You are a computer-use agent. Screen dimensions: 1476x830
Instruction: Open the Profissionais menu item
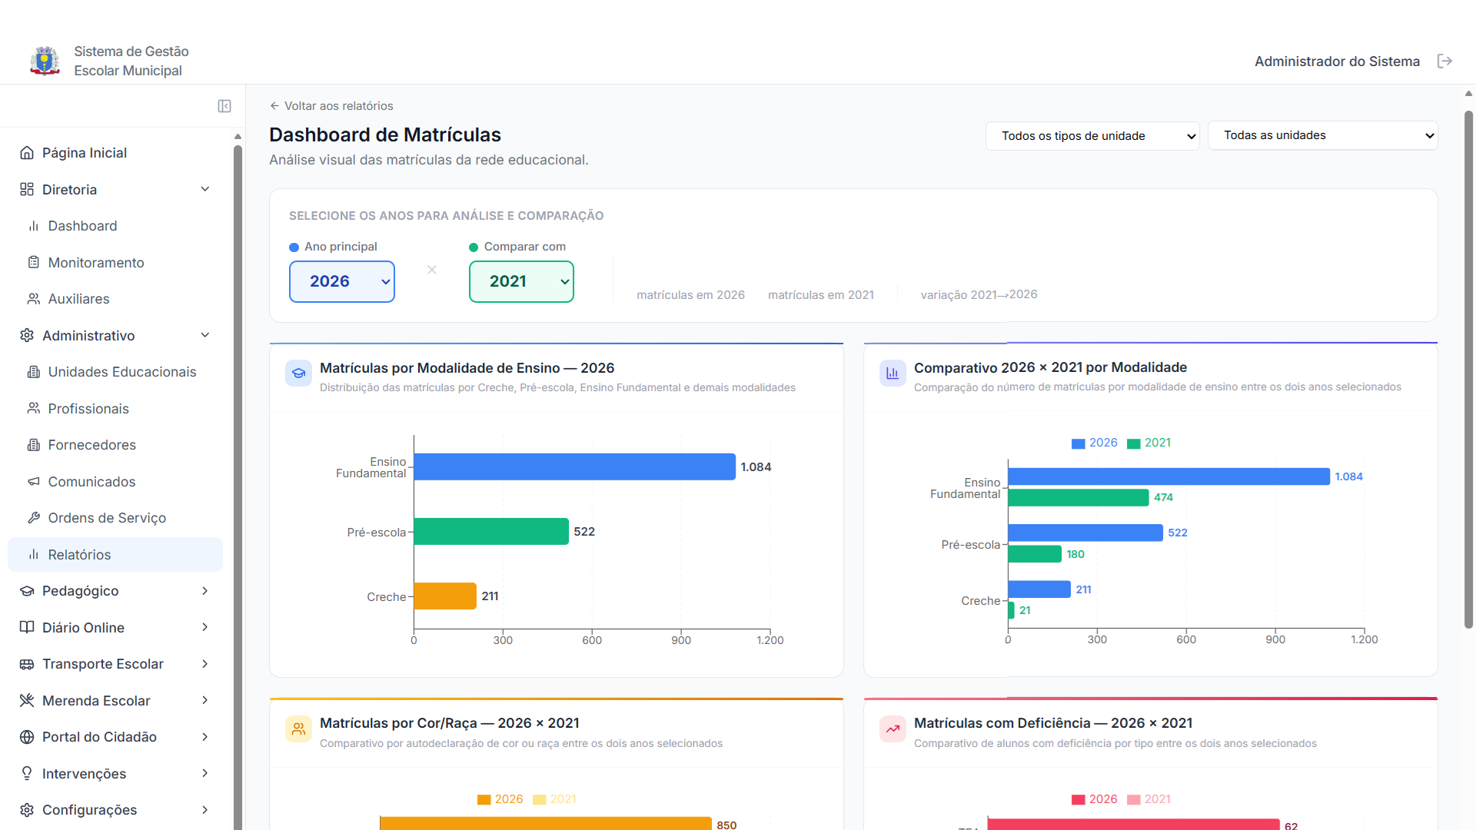point(115,408)
